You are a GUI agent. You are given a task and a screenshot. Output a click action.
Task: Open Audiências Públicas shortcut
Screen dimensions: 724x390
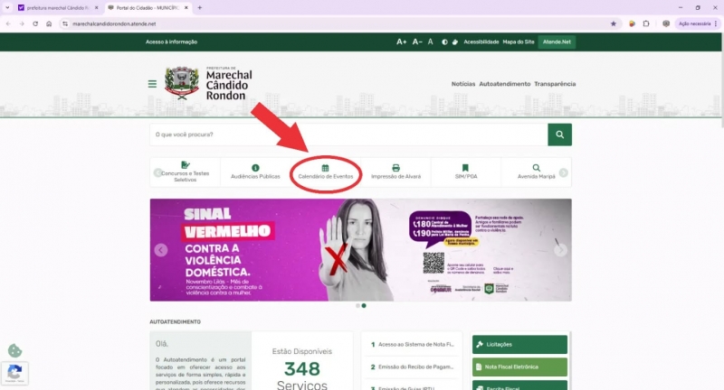[255, 172]
